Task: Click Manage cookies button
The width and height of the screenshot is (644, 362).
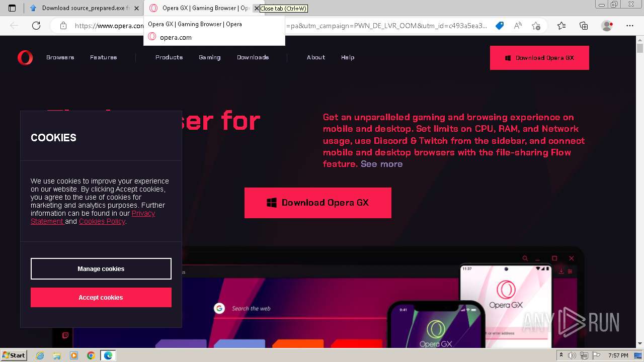Action: pos(101,268)
